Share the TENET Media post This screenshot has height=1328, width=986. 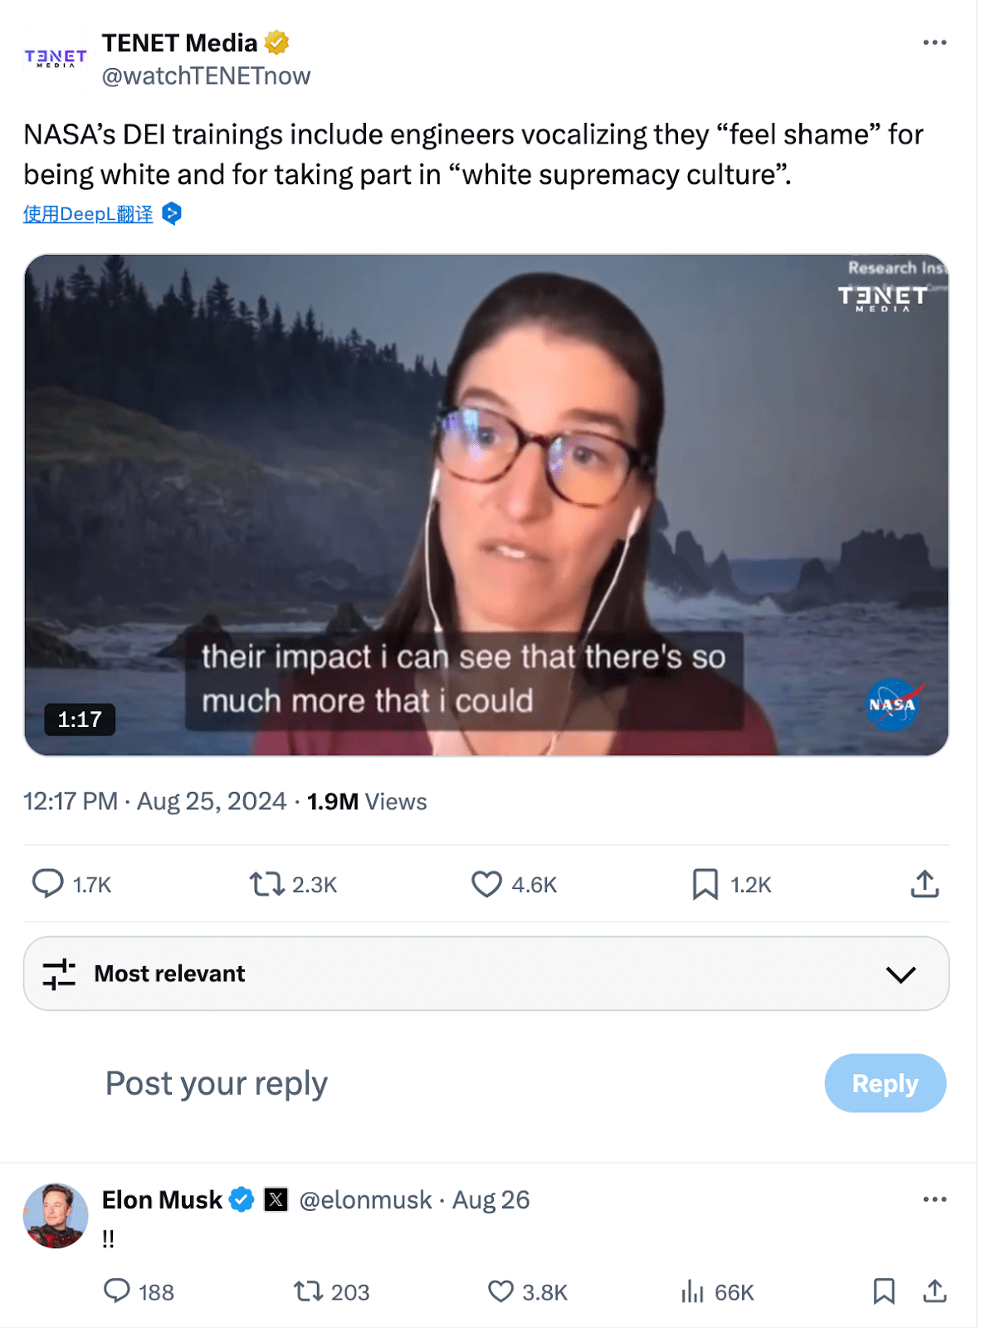pyautogui.click(x=925, y=884)
